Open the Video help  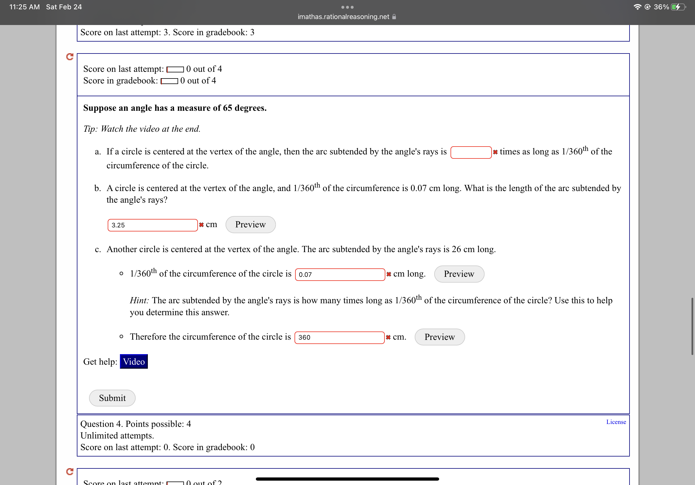coord(134,361)
